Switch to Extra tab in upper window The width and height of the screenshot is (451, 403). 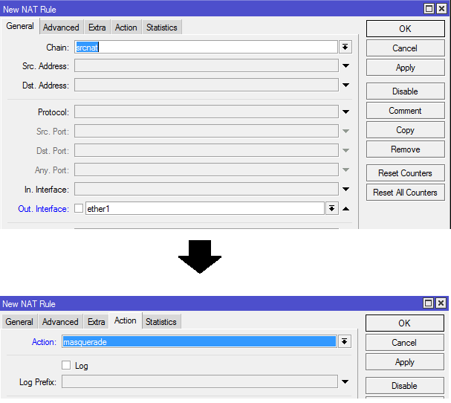click(97, 28)
